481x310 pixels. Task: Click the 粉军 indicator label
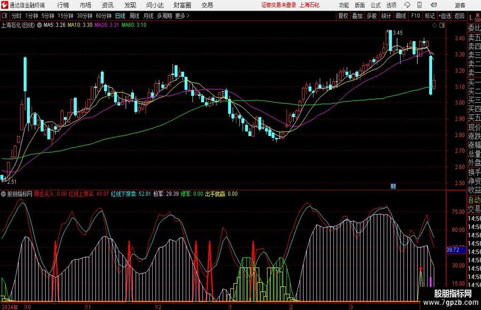tap(158, 194)
